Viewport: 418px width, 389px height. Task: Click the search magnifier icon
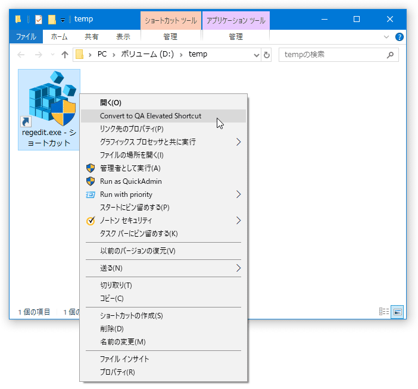tap(390, 55)
